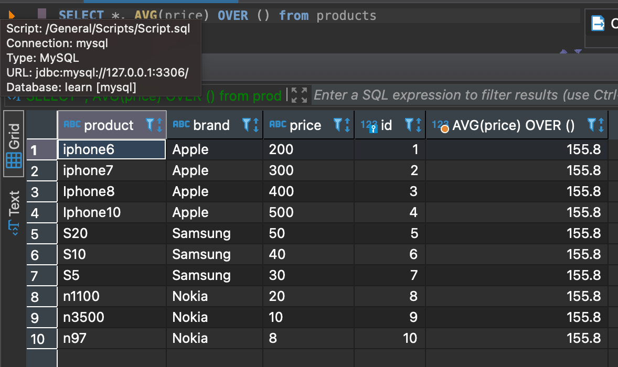Click the filter icon in the id column
The image size is (618, 367).
pos(410,125)
